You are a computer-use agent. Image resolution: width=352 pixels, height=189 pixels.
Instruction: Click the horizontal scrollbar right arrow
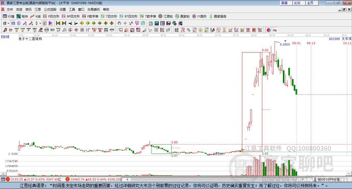pyautogui.click(x=302, y=179)
